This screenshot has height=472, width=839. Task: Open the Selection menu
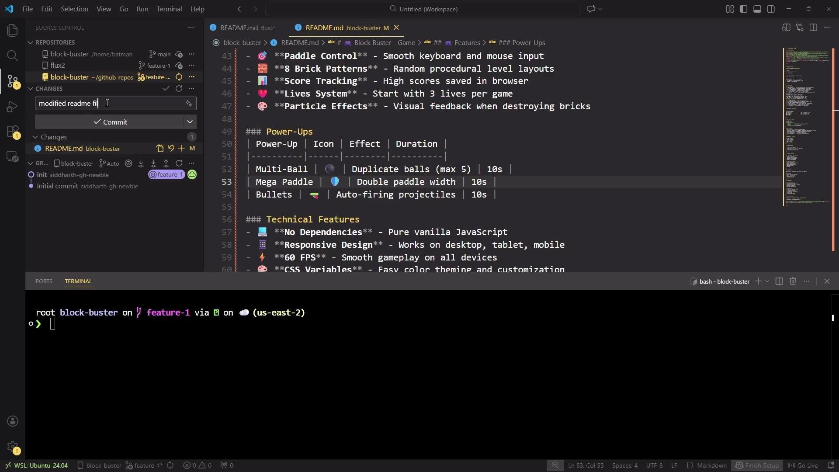74,9
